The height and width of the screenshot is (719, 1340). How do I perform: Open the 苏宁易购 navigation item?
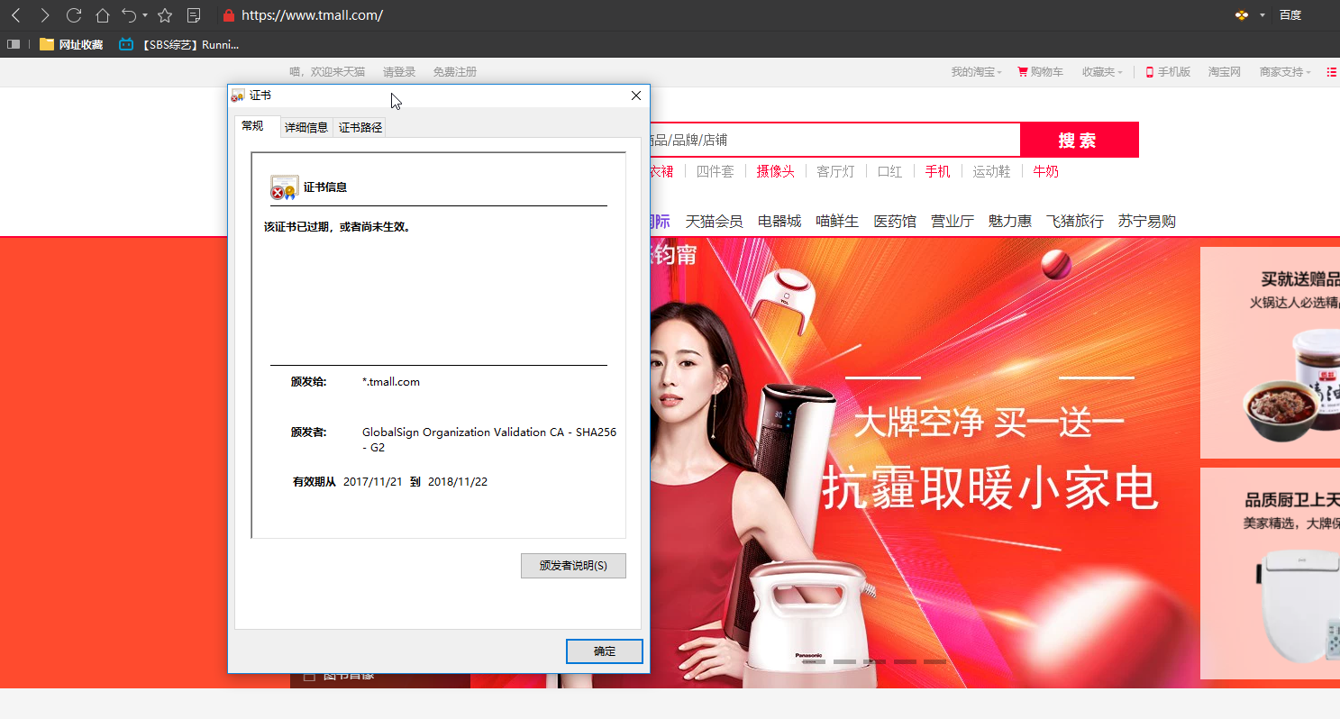pos(1147,221)
